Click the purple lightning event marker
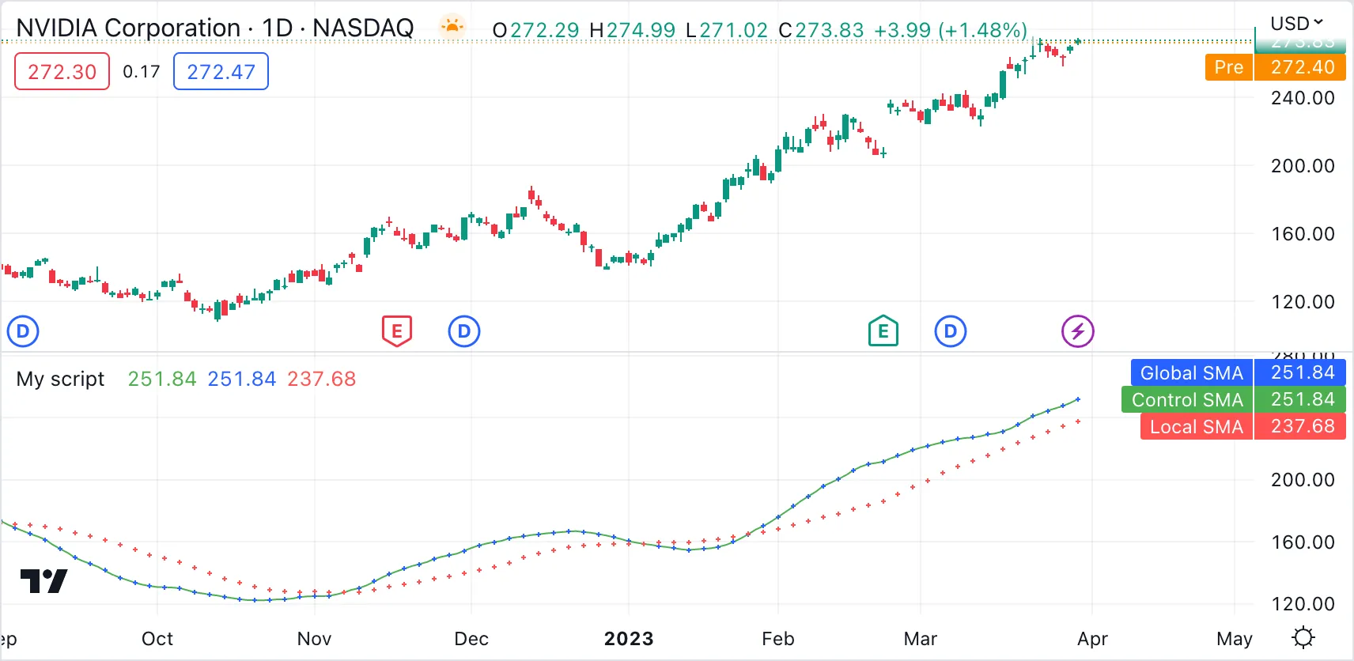This screenshot has height=661, width=1354. pos(1077,331)
